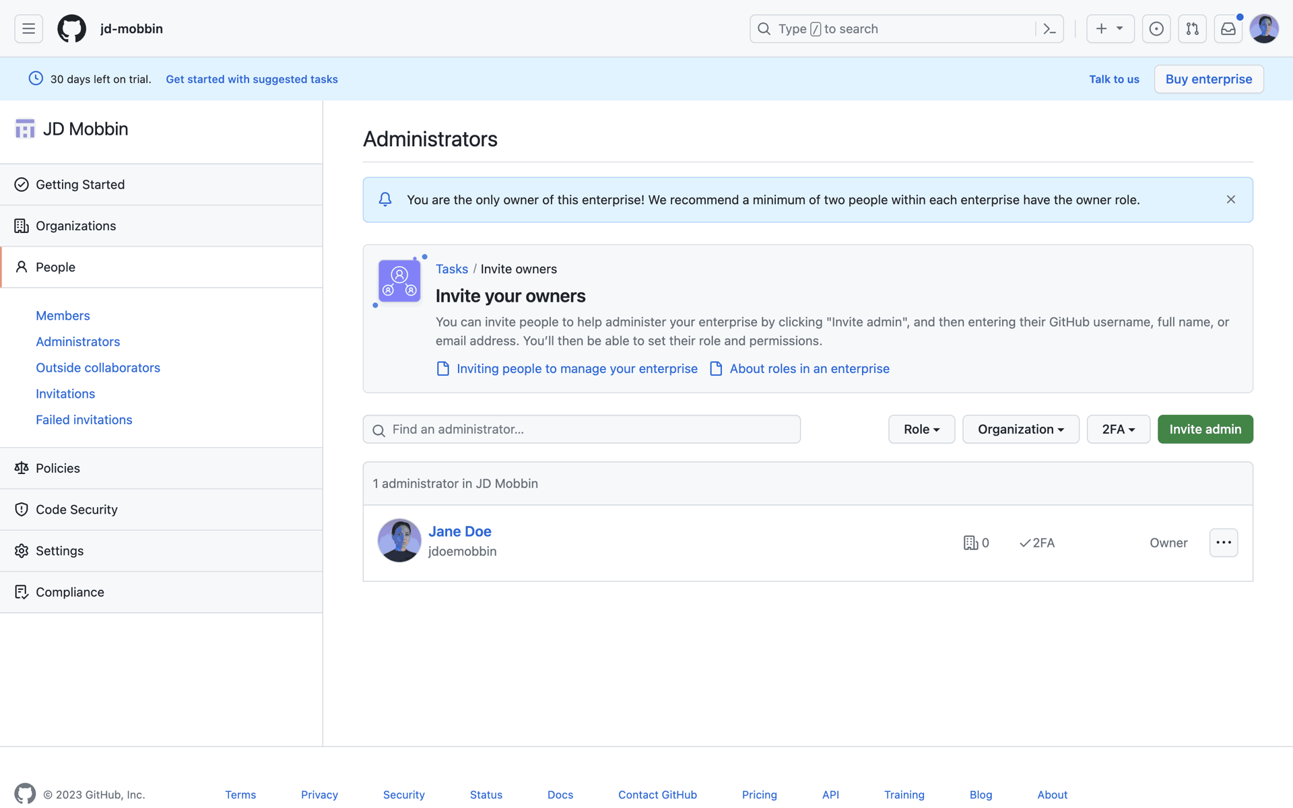The height and width of the screenshot is (808, 1293).
Task: Open Code Security in the sidebar
Action: click(x=162, y=510)
